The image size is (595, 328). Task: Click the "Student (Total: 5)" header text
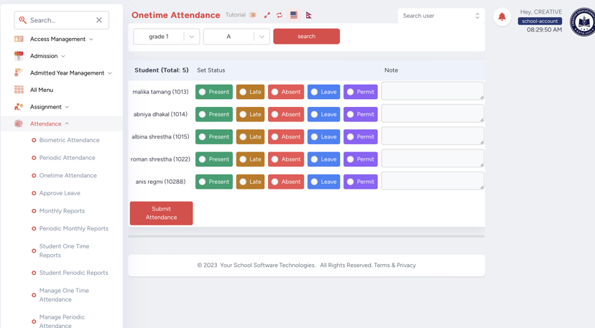tap(161, 70)
